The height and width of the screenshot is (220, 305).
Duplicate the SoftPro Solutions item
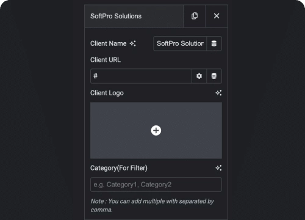click(x=195, y=16)
